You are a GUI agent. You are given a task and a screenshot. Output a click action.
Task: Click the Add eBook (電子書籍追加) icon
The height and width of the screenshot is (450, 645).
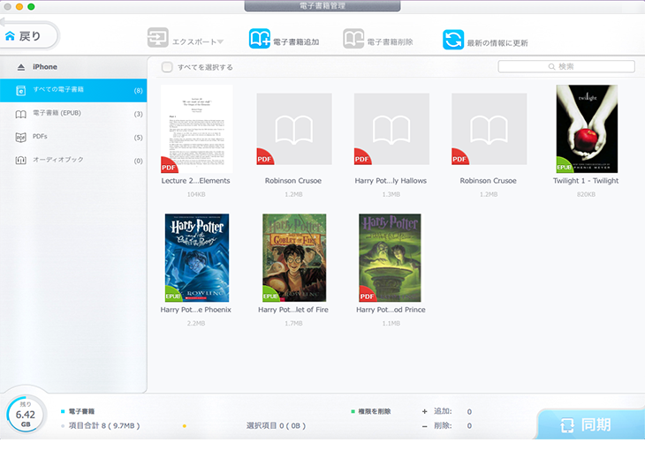pos(260,39)
